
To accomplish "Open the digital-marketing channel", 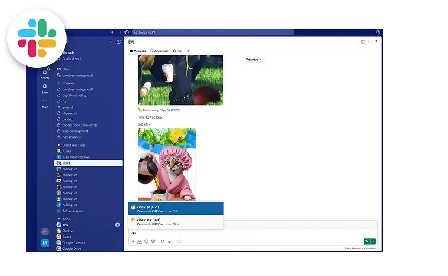I will tap(74, 95).
